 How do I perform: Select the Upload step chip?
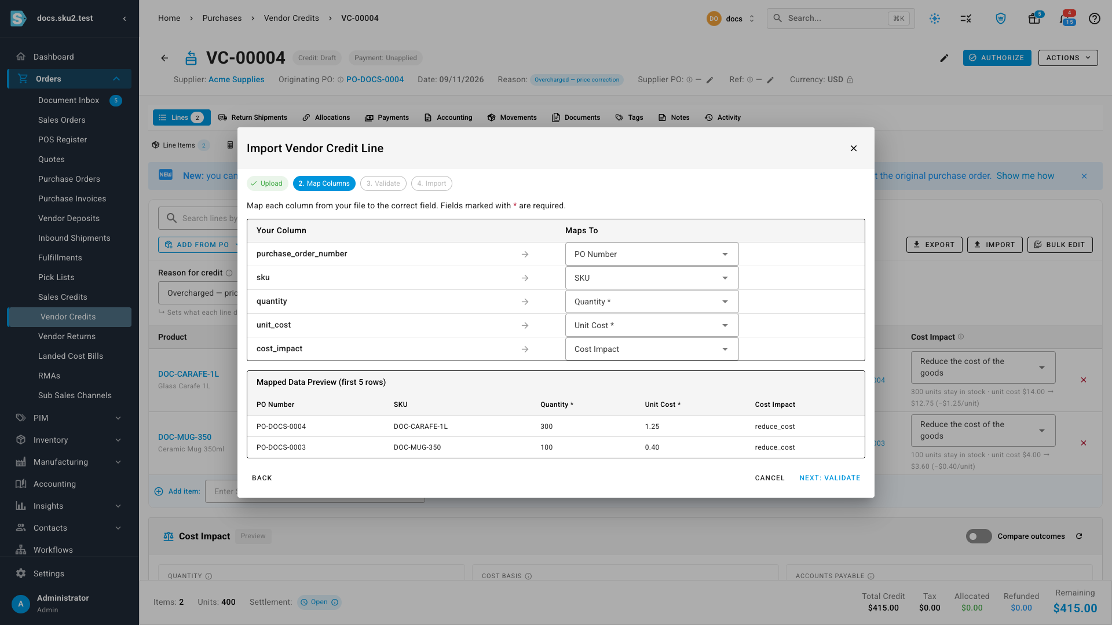tap(267, 183)
